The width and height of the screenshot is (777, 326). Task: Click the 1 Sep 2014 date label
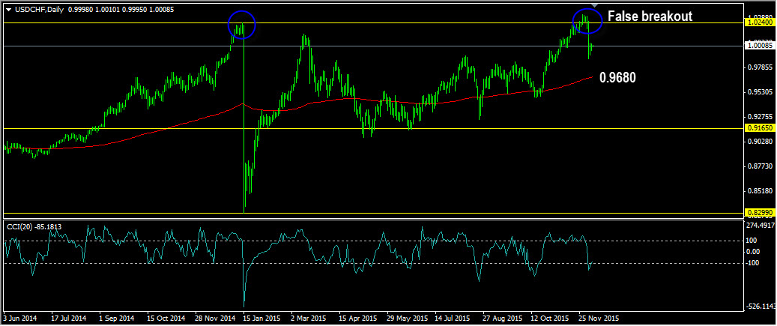click(117, 317)
